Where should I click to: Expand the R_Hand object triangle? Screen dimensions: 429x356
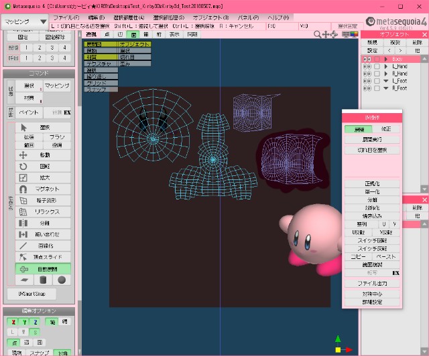point(386,74)
